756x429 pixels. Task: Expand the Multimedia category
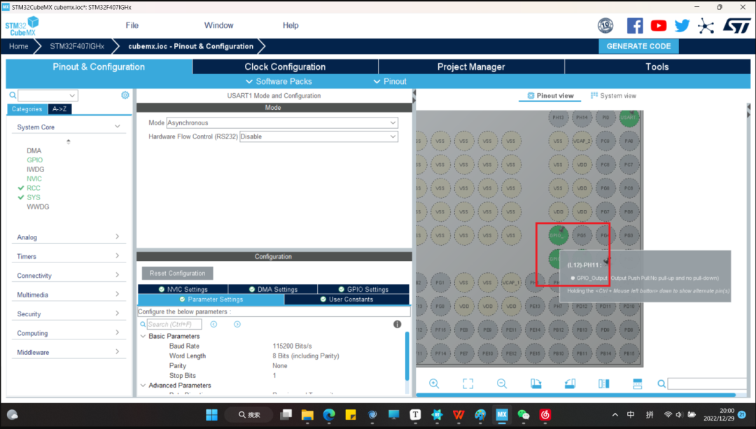click(69, 295)
